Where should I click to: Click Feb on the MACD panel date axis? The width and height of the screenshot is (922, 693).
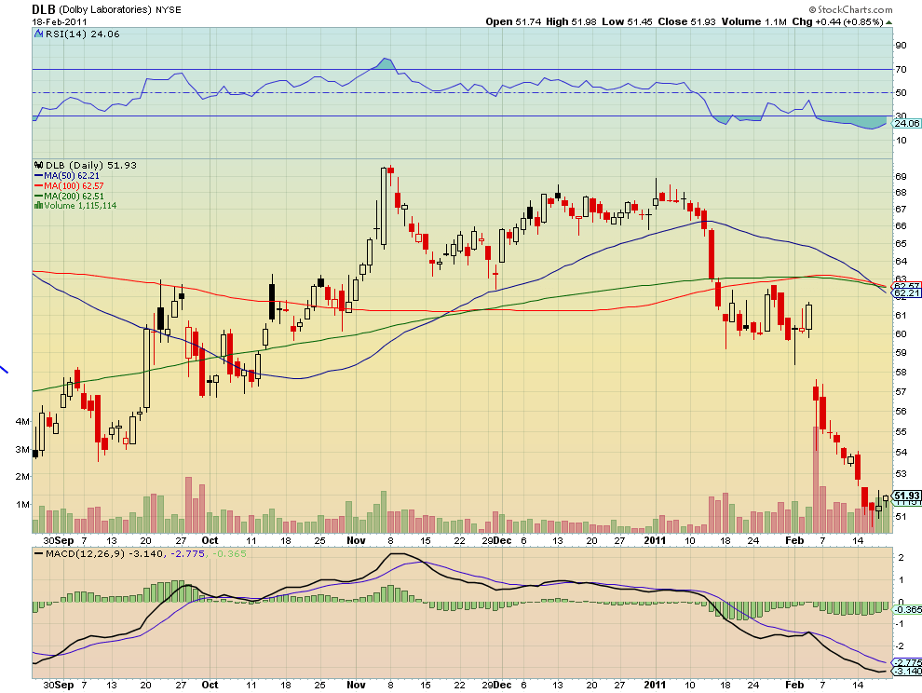(x=794, y=685)
